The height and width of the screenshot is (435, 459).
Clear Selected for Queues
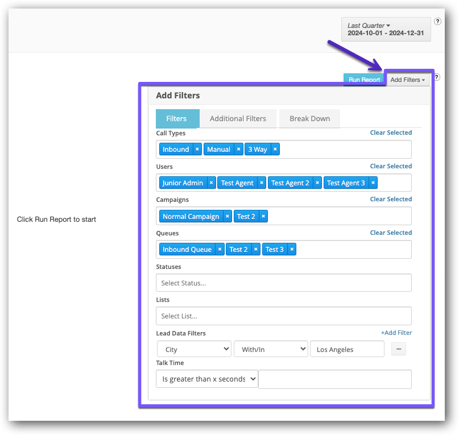pos(391,233)
